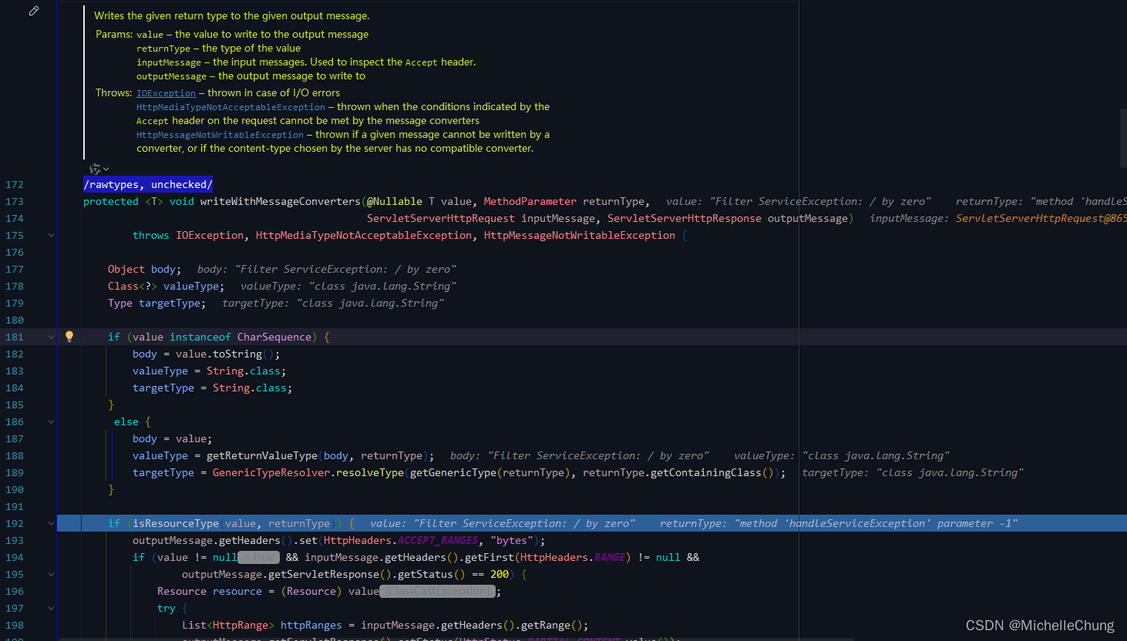Collapse the fold marker at line 195

click(52, 574)
